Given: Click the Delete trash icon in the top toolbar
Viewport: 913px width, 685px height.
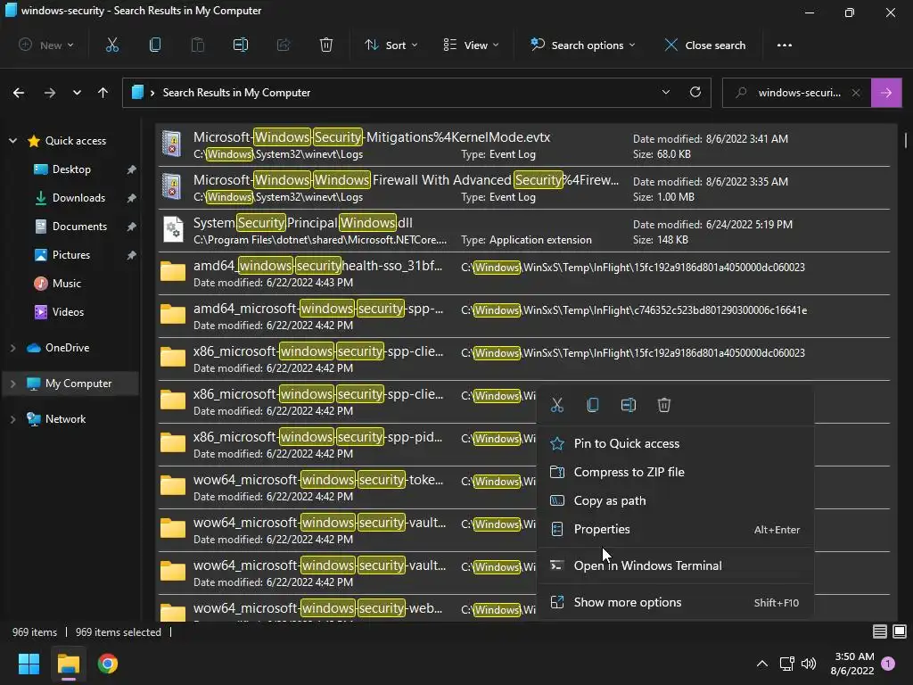Looking at the screenshot, I should coord(326,45).
